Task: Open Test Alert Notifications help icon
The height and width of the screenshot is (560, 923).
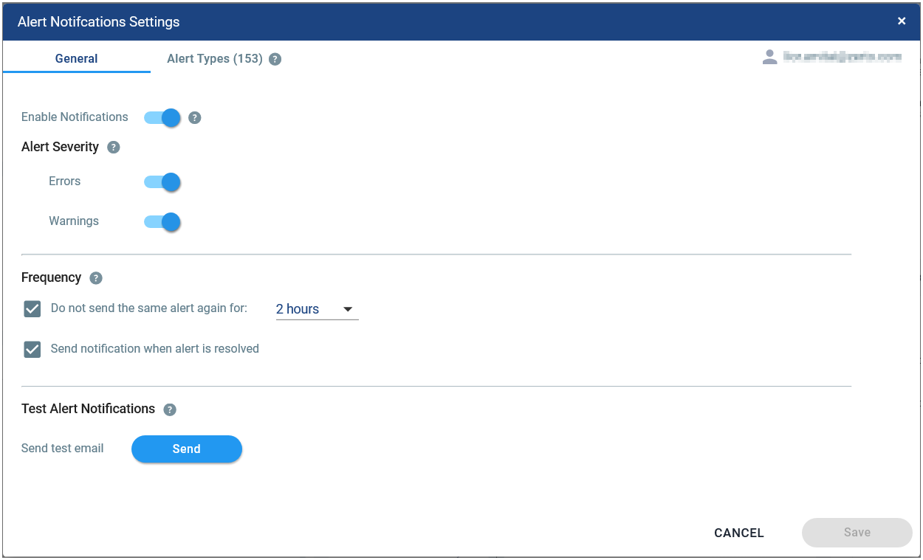Action: (170, 409)
